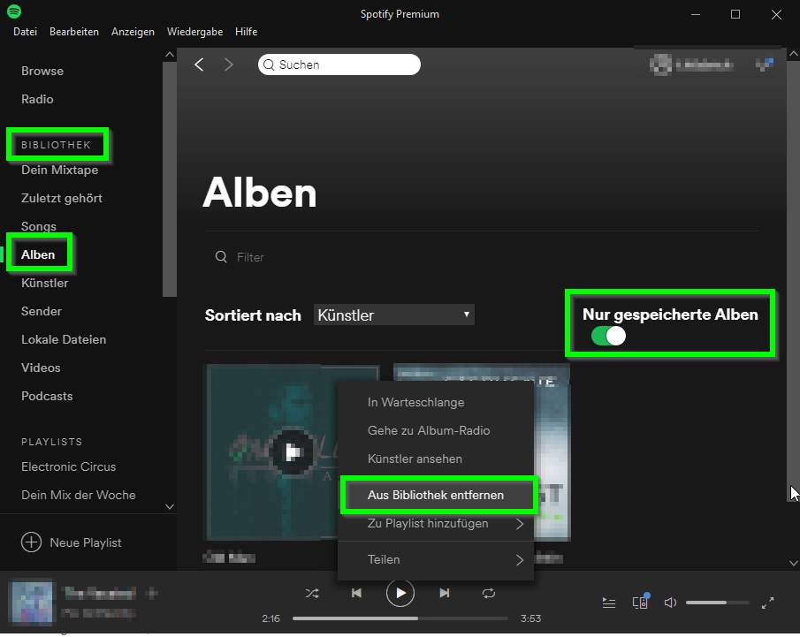Save current song with plus icon
800x637 pixels.
(151, 593)
